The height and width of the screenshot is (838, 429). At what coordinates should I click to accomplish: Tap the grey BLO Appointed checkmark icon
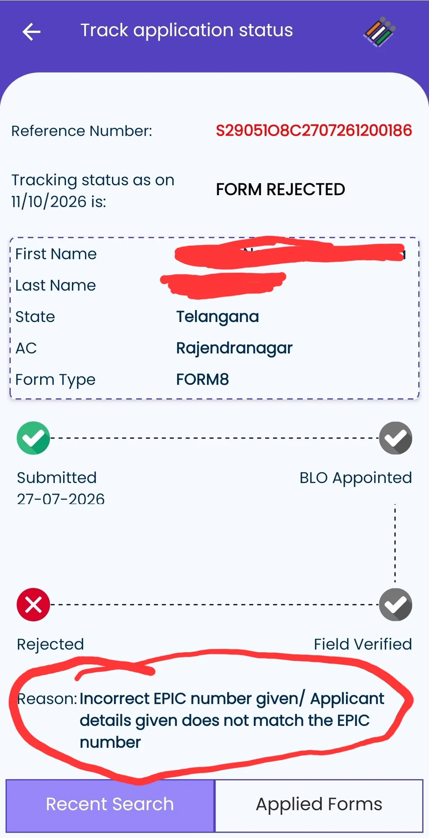(395, 438)
